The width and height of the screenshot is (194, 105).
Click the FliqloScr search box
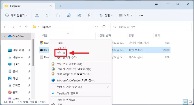point(151,27)
